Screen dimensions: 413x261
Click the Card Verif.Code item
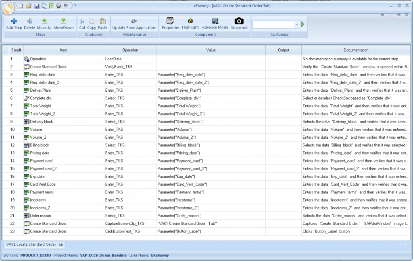[x=42, y=184]
